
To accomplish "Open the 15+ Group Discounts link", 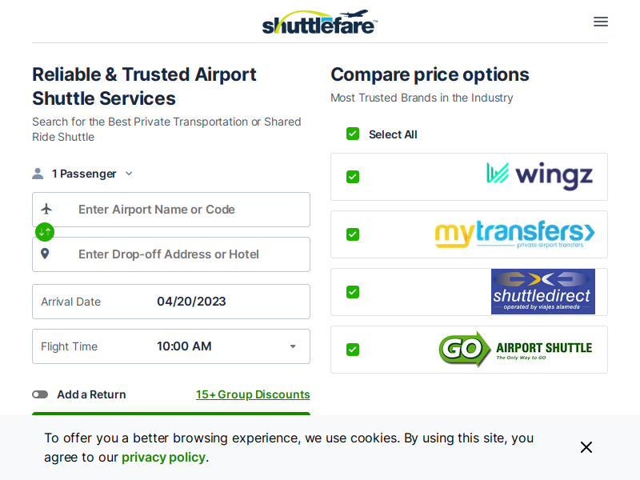I will pos(253,394).
